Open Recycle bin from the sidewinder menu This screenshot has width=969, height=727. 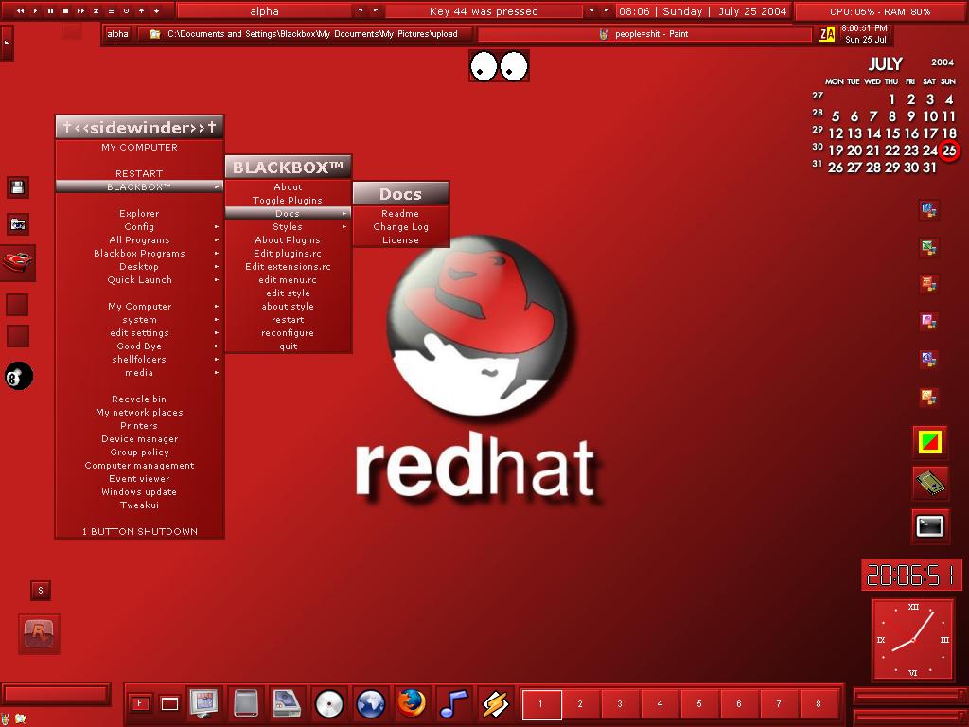[139, 399]
